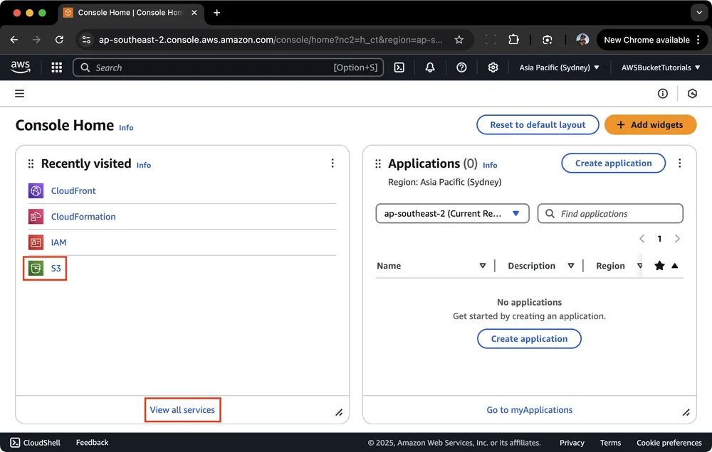
Task: Open View all services link
Action: 182,410
